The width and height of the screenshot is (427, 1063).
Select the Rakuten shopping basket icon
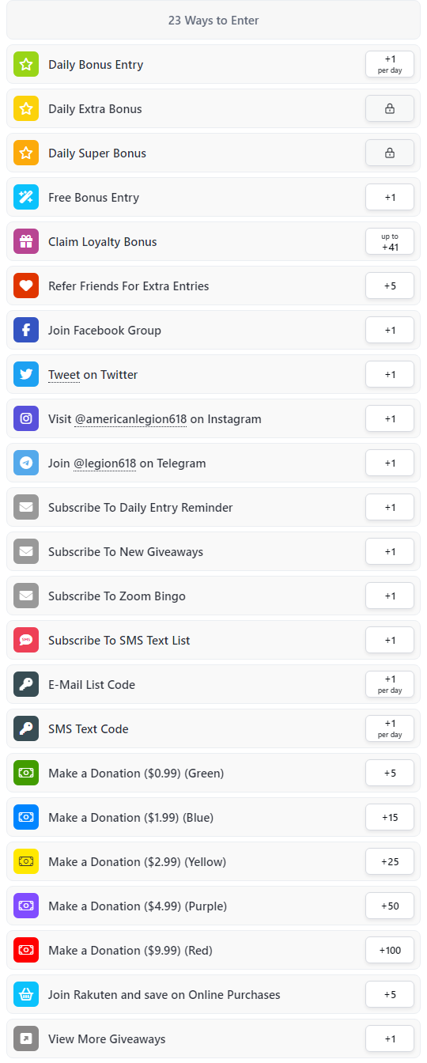pos(26,994)
